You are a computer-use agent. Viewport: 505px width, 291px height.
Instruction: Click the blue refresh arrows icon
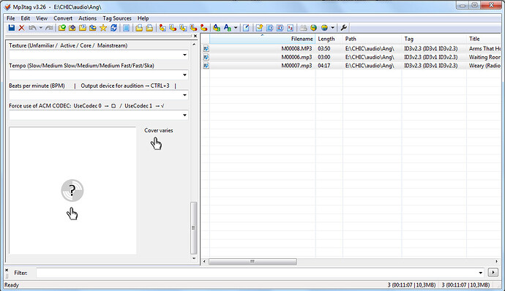point(113,28)
